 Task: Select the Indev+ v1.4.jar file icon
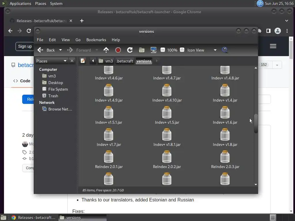coord(225,90)
